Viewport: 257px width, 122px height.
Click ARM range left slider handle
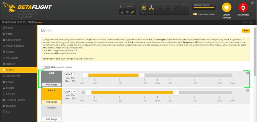click(85, 75)
